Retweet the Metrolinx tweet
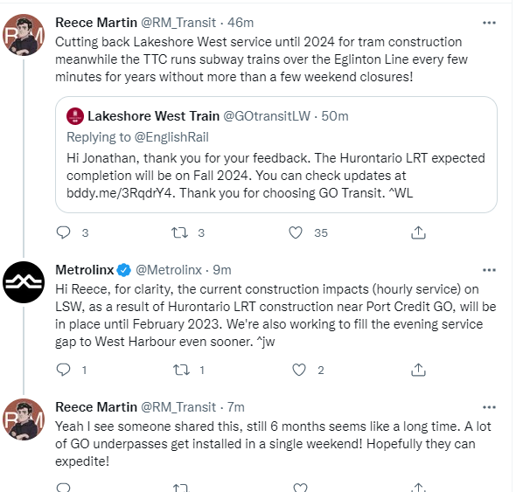 click(x=180, y=370)
